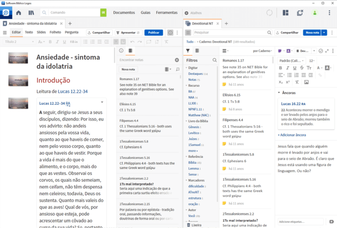Search filters with the Filtros magnifier icon
Screen dimensions: 337x228
[x=215, y=60]
